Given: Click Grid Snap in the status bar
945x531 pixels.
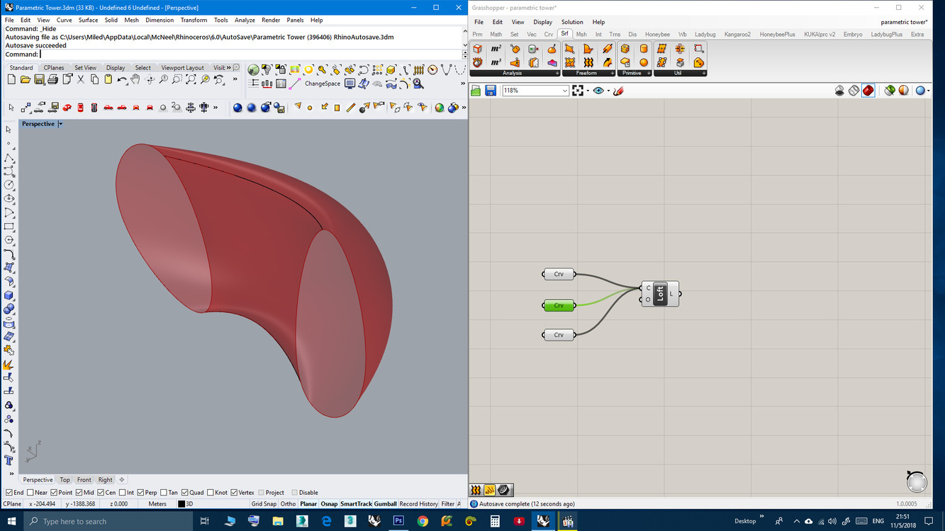Looking at the screenshot, I should coord(264,504).
